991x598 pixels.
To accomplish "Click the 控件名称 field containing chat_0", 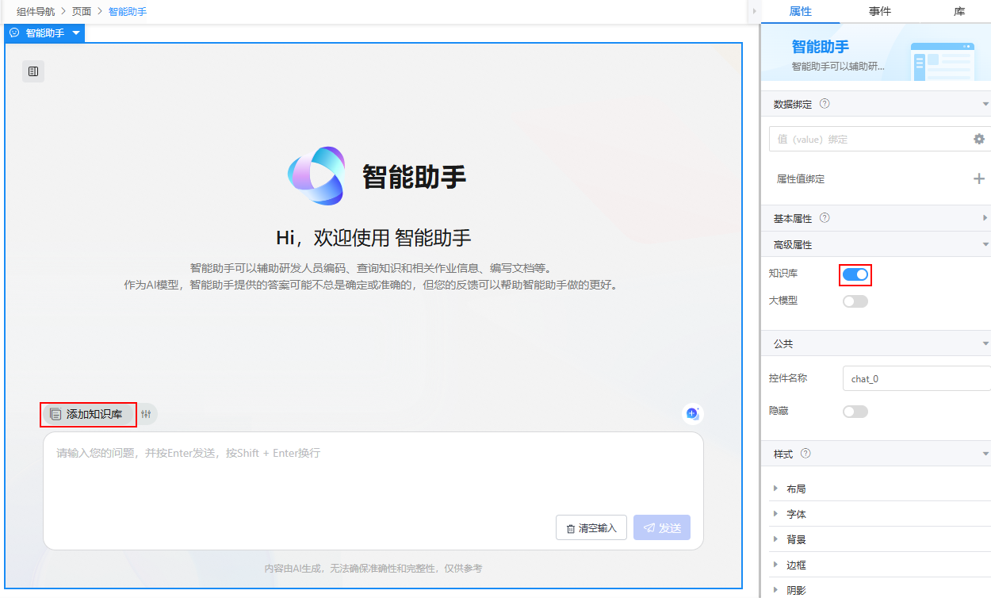I will coord(916,378).
